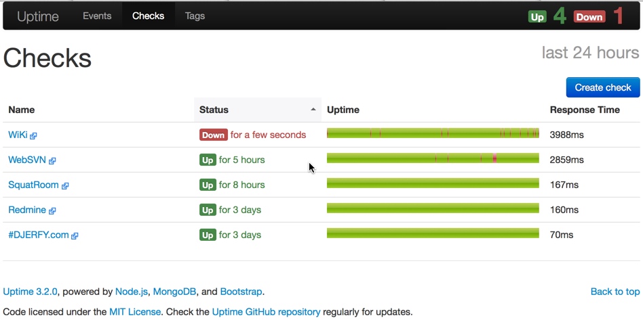Switch to the Tags tab
Viewport: 643px width, 320px height.
point(195,16)
